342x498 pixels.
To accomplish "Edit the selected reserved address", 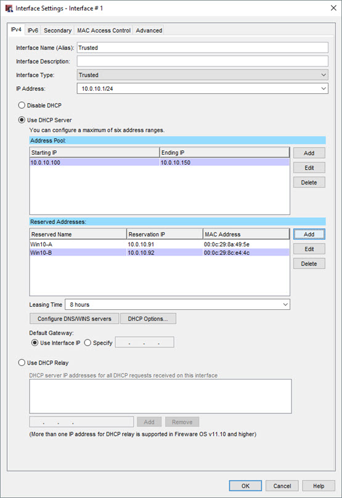I will (309, 249).
